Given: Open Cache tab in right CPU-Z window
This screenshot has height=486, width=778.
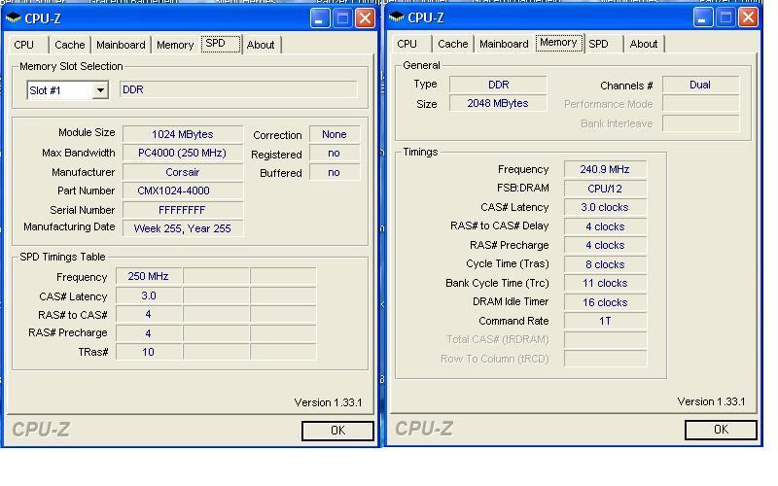Looking at the screenshot, I should point(453,44).
